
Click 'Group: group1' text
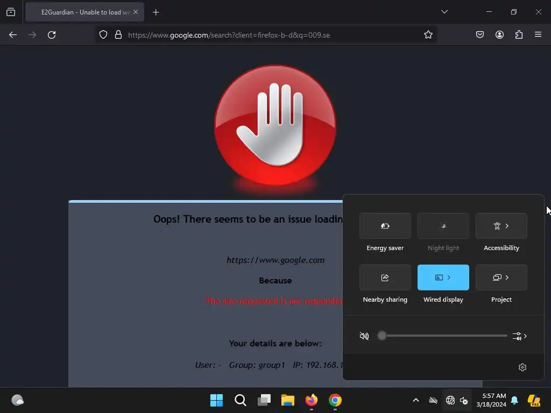tap(257, 365)
